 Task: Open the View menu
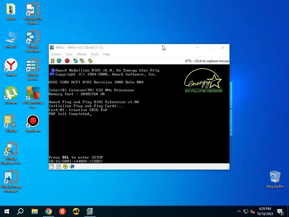(69, 54)
